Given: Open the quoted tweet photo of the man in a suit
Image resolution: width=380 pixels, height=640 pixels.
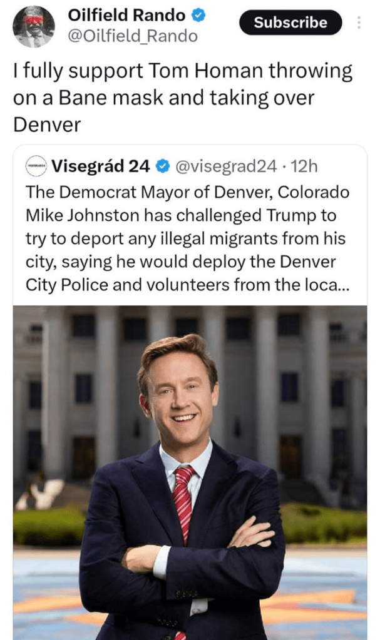Looking at the screenshot, I should (190, 473).
